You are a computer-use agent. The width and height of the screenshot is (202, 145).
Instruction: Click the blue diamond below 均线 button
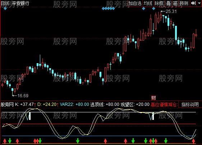pyautogui.click(x=143, y=9)
